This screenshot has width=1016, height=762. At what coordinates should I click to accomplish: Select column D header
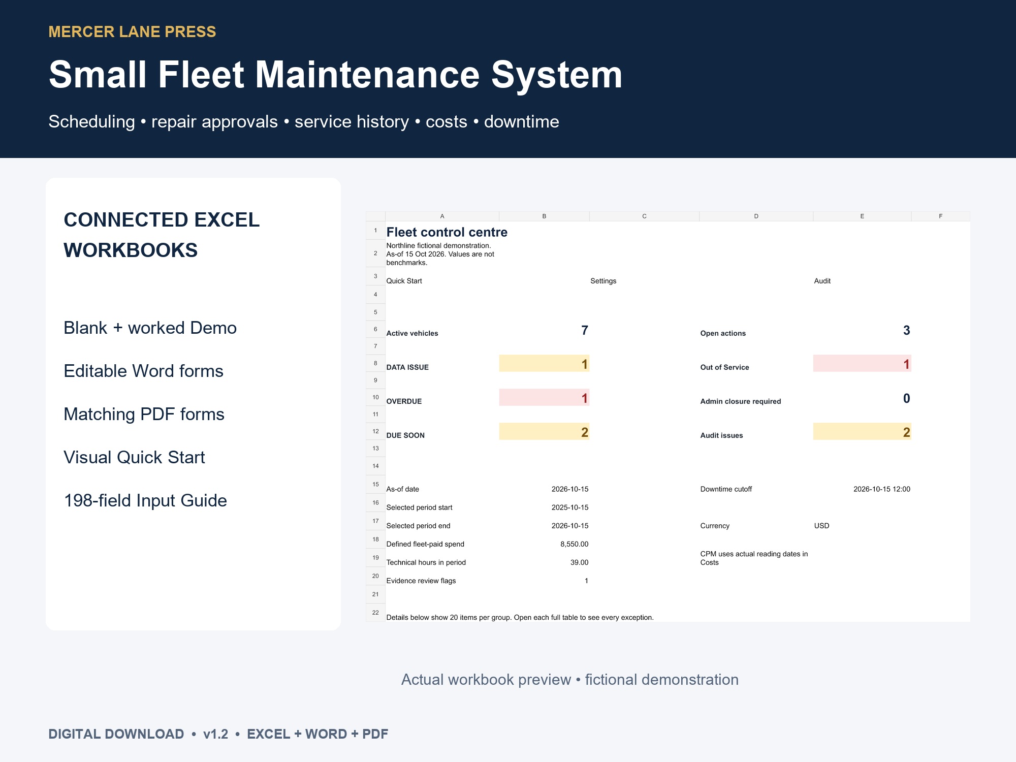point(756,216)
